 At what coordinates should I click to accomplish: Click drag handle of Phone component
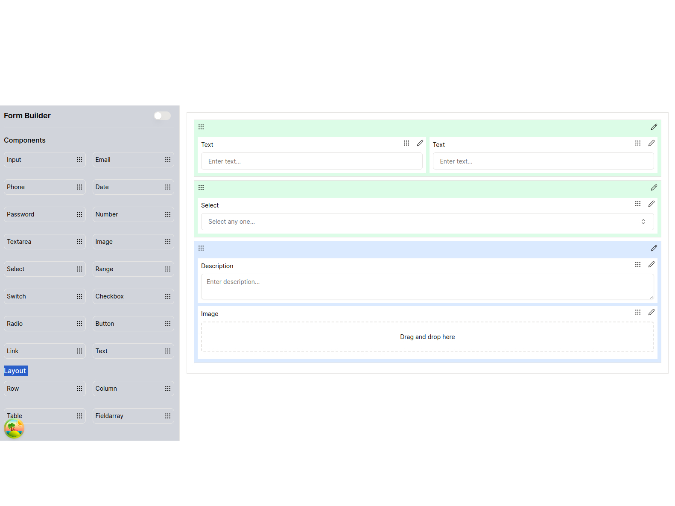click(x=79, y=187)
